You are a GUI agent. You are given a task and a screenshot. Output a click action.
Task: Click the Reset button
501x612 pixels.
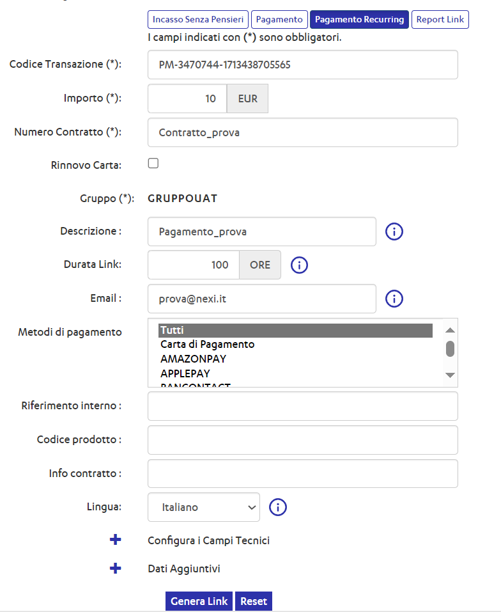pyautogui.click(x=254, y=601)
